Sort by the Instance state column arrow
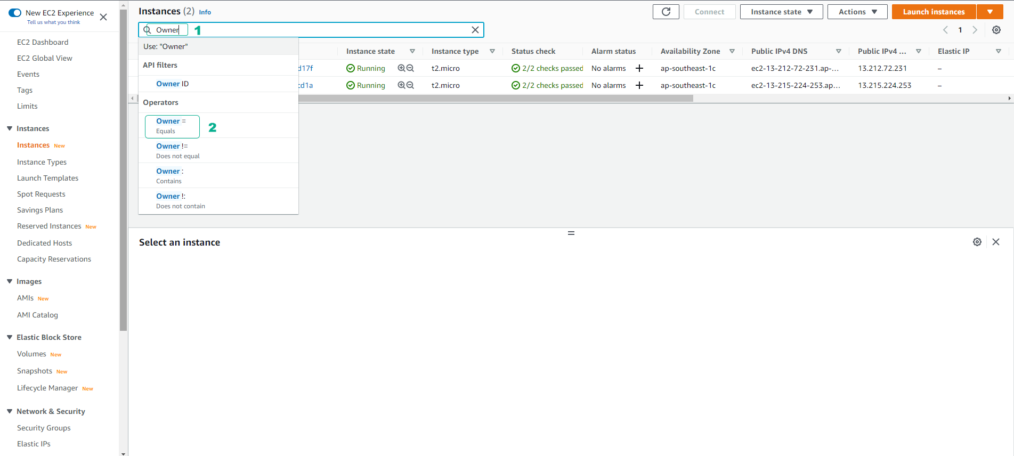Image resolution: width=1014 pixels, height=456 pixels. 412,51
